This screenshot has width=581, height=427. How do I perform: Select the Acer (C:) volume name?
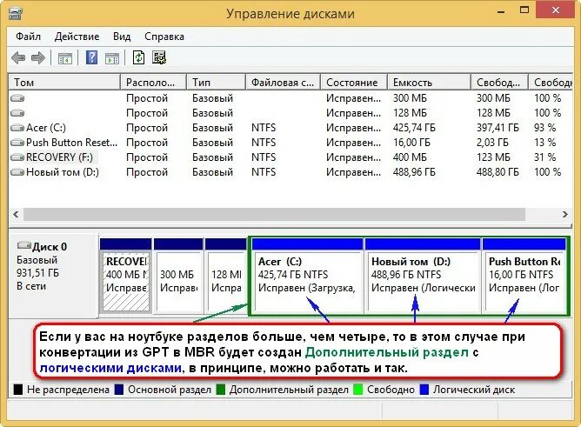click(x=46, y=128)
